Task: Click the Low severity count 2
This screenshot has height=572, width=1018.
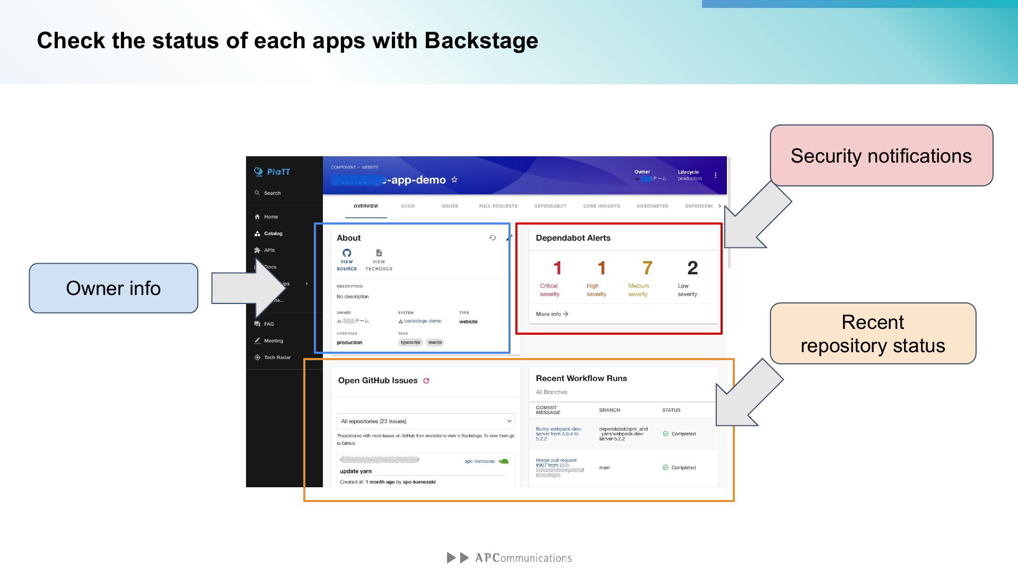Action: [692, 268]
